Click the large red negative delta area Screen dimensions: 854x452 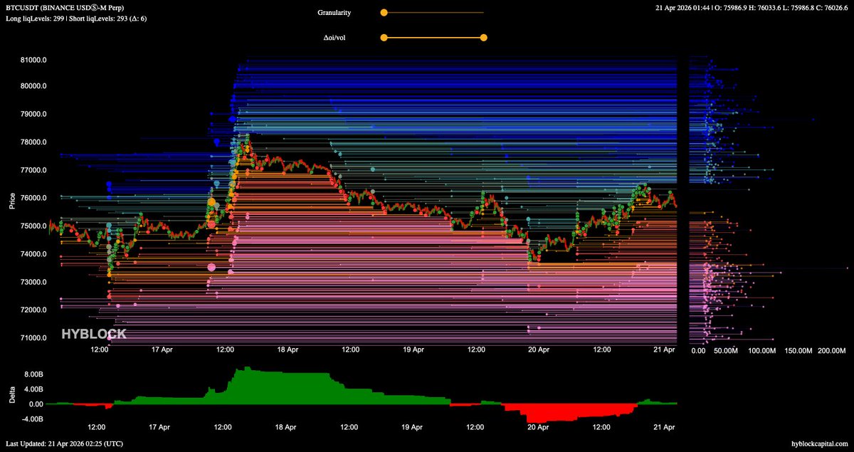[569, 412]
